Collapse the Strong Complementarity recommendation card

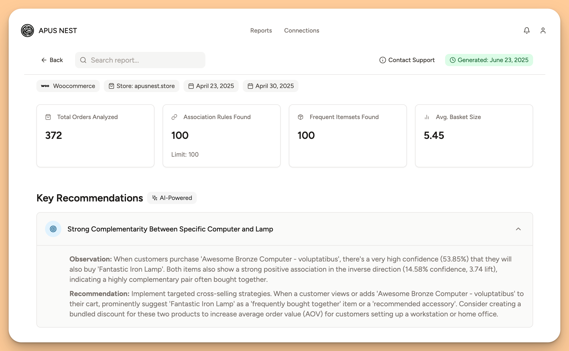(x=519, y=229)
